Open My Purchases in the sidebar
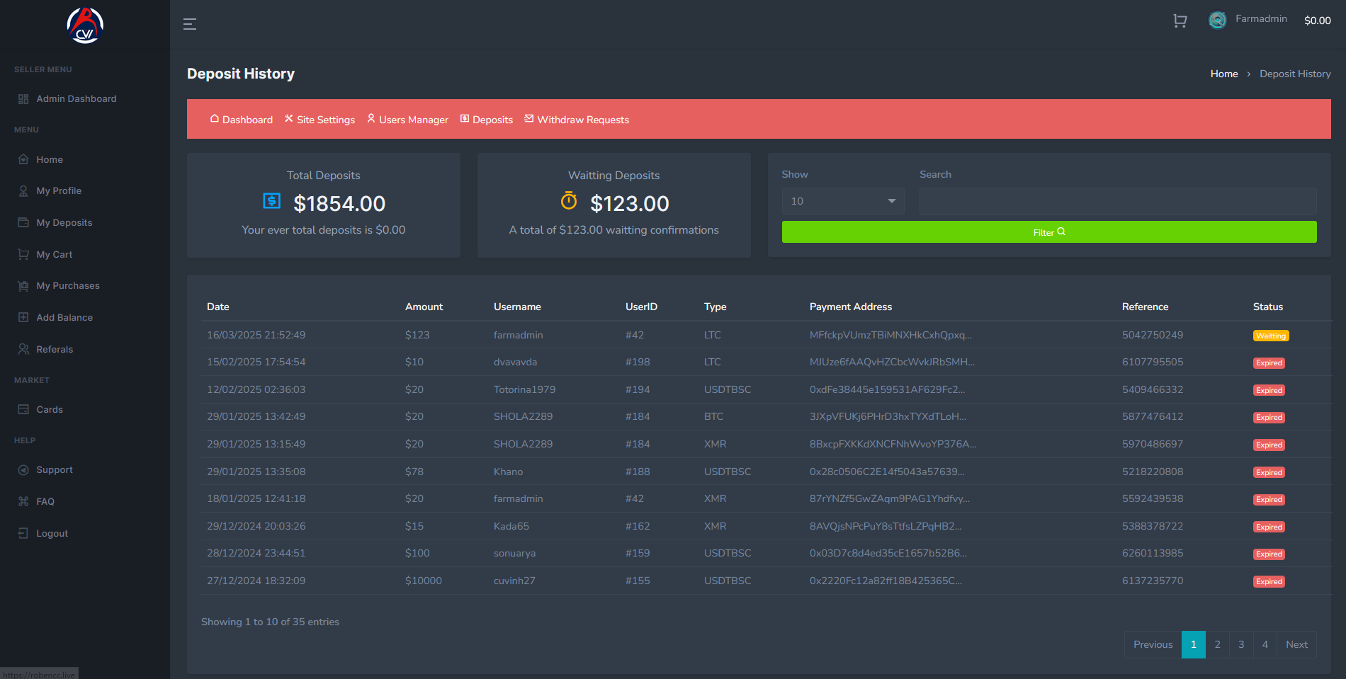The image size is (1346, 679). pyautogui.click(x=67, y=286)
